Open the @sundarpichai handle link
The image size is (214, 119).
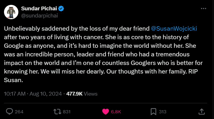[39, 15]
